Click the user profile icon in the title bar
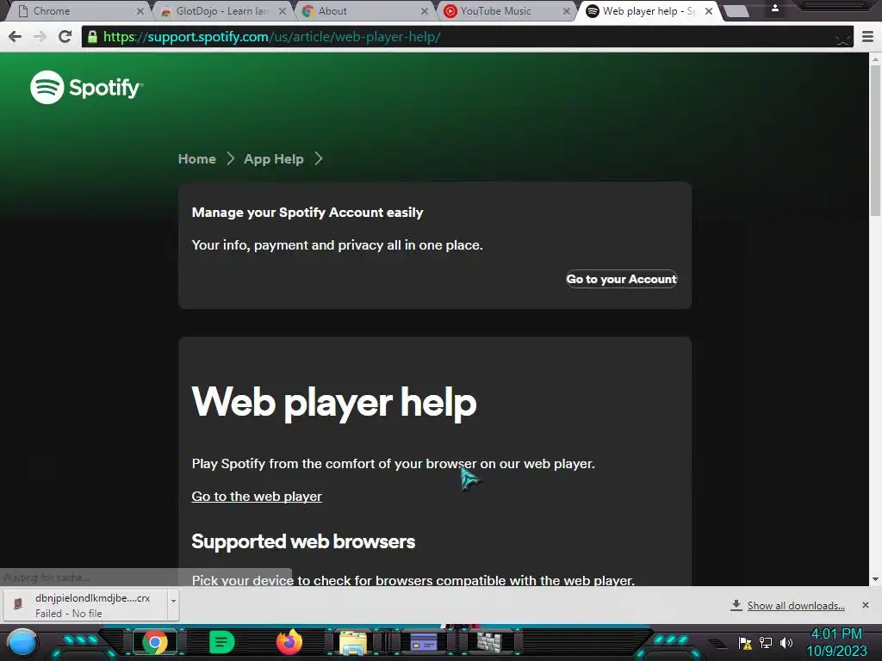 click(774, 8)
